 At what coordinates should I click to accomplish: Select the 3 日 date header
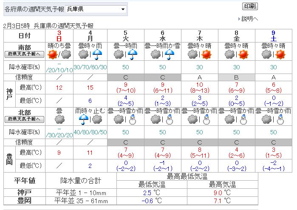tap(59, 36)
